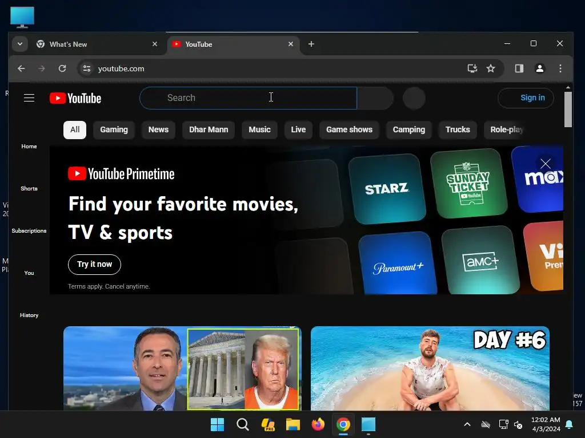Open the PRE app icon on taskbar

pyautogui.click(x=268, y=424)
